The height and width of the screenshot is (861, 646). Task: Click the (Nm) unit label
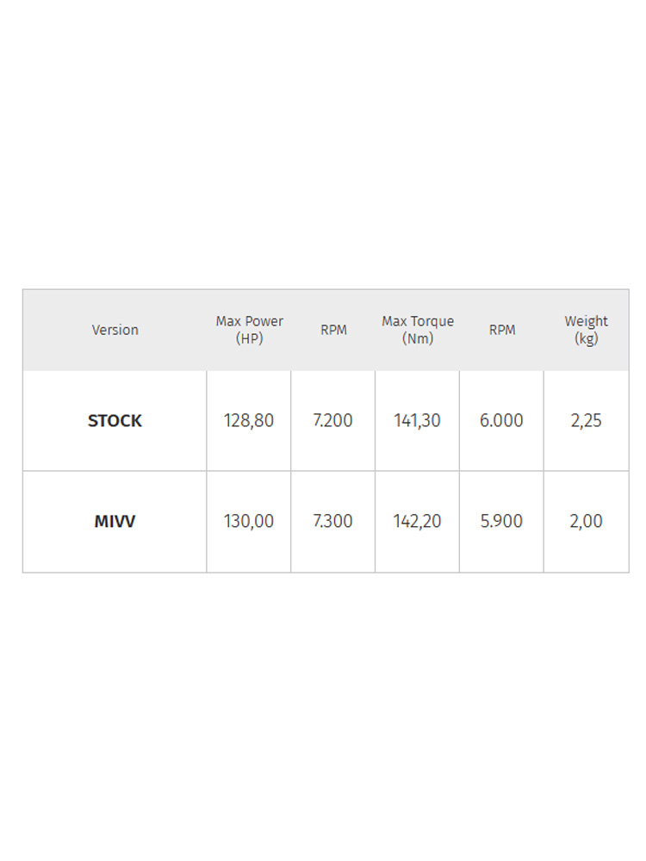pyautogui.click(x=418, y=338)
